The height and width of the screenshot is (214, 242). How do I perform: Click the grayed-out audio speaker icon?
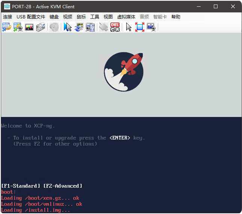click(x=54, y=27)
